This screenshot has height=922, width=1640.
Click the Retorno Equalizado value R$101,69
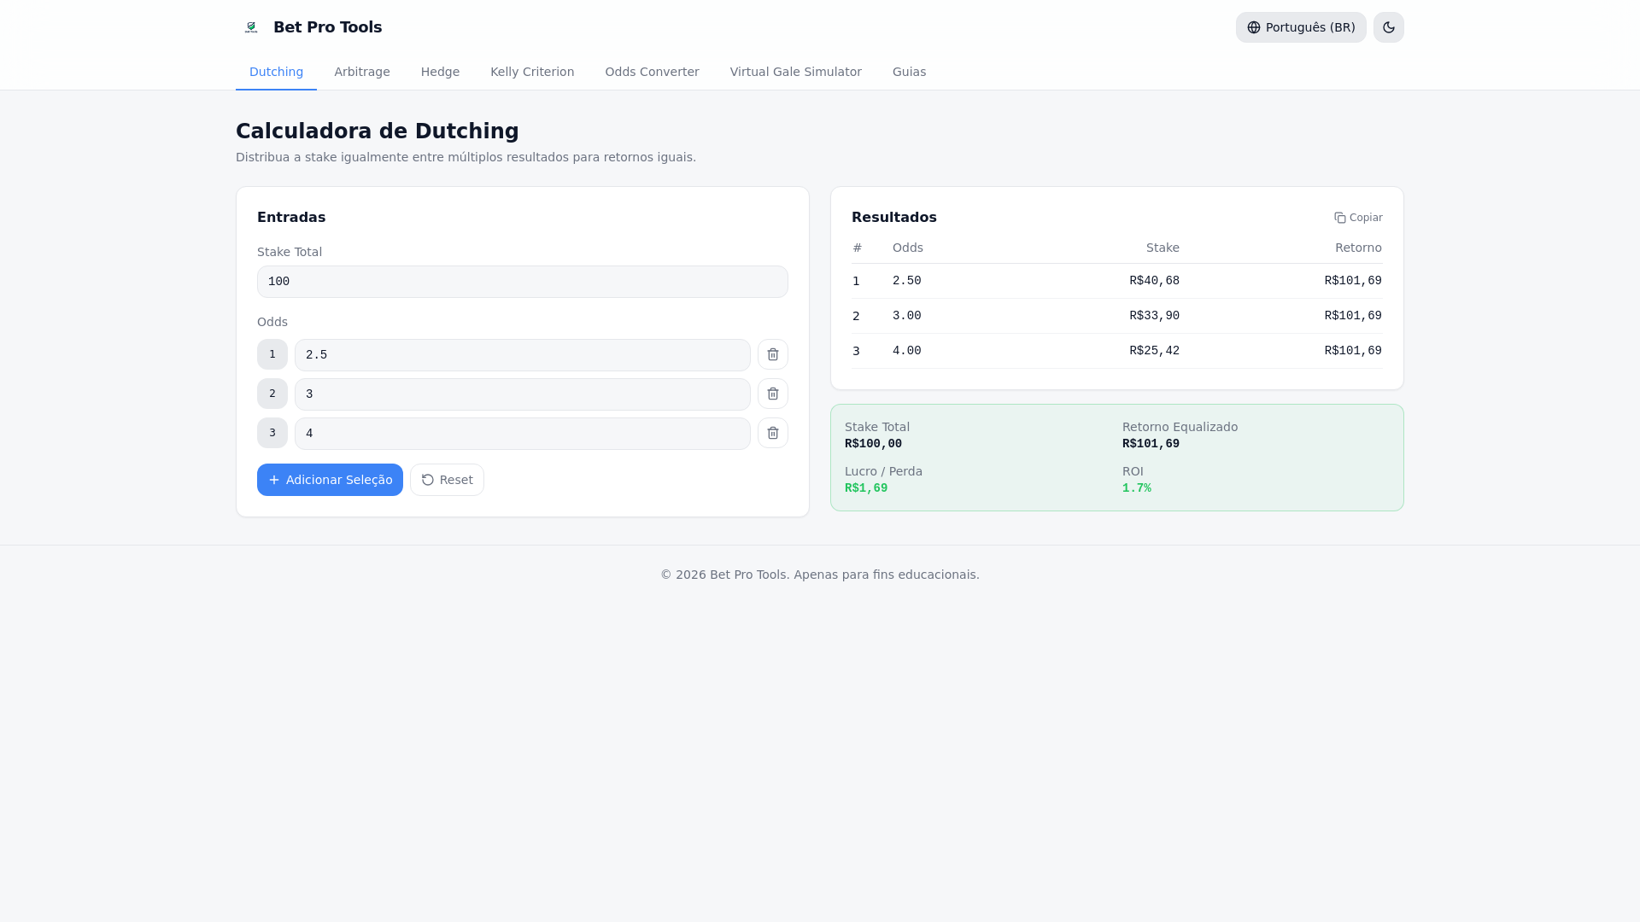1151,444
